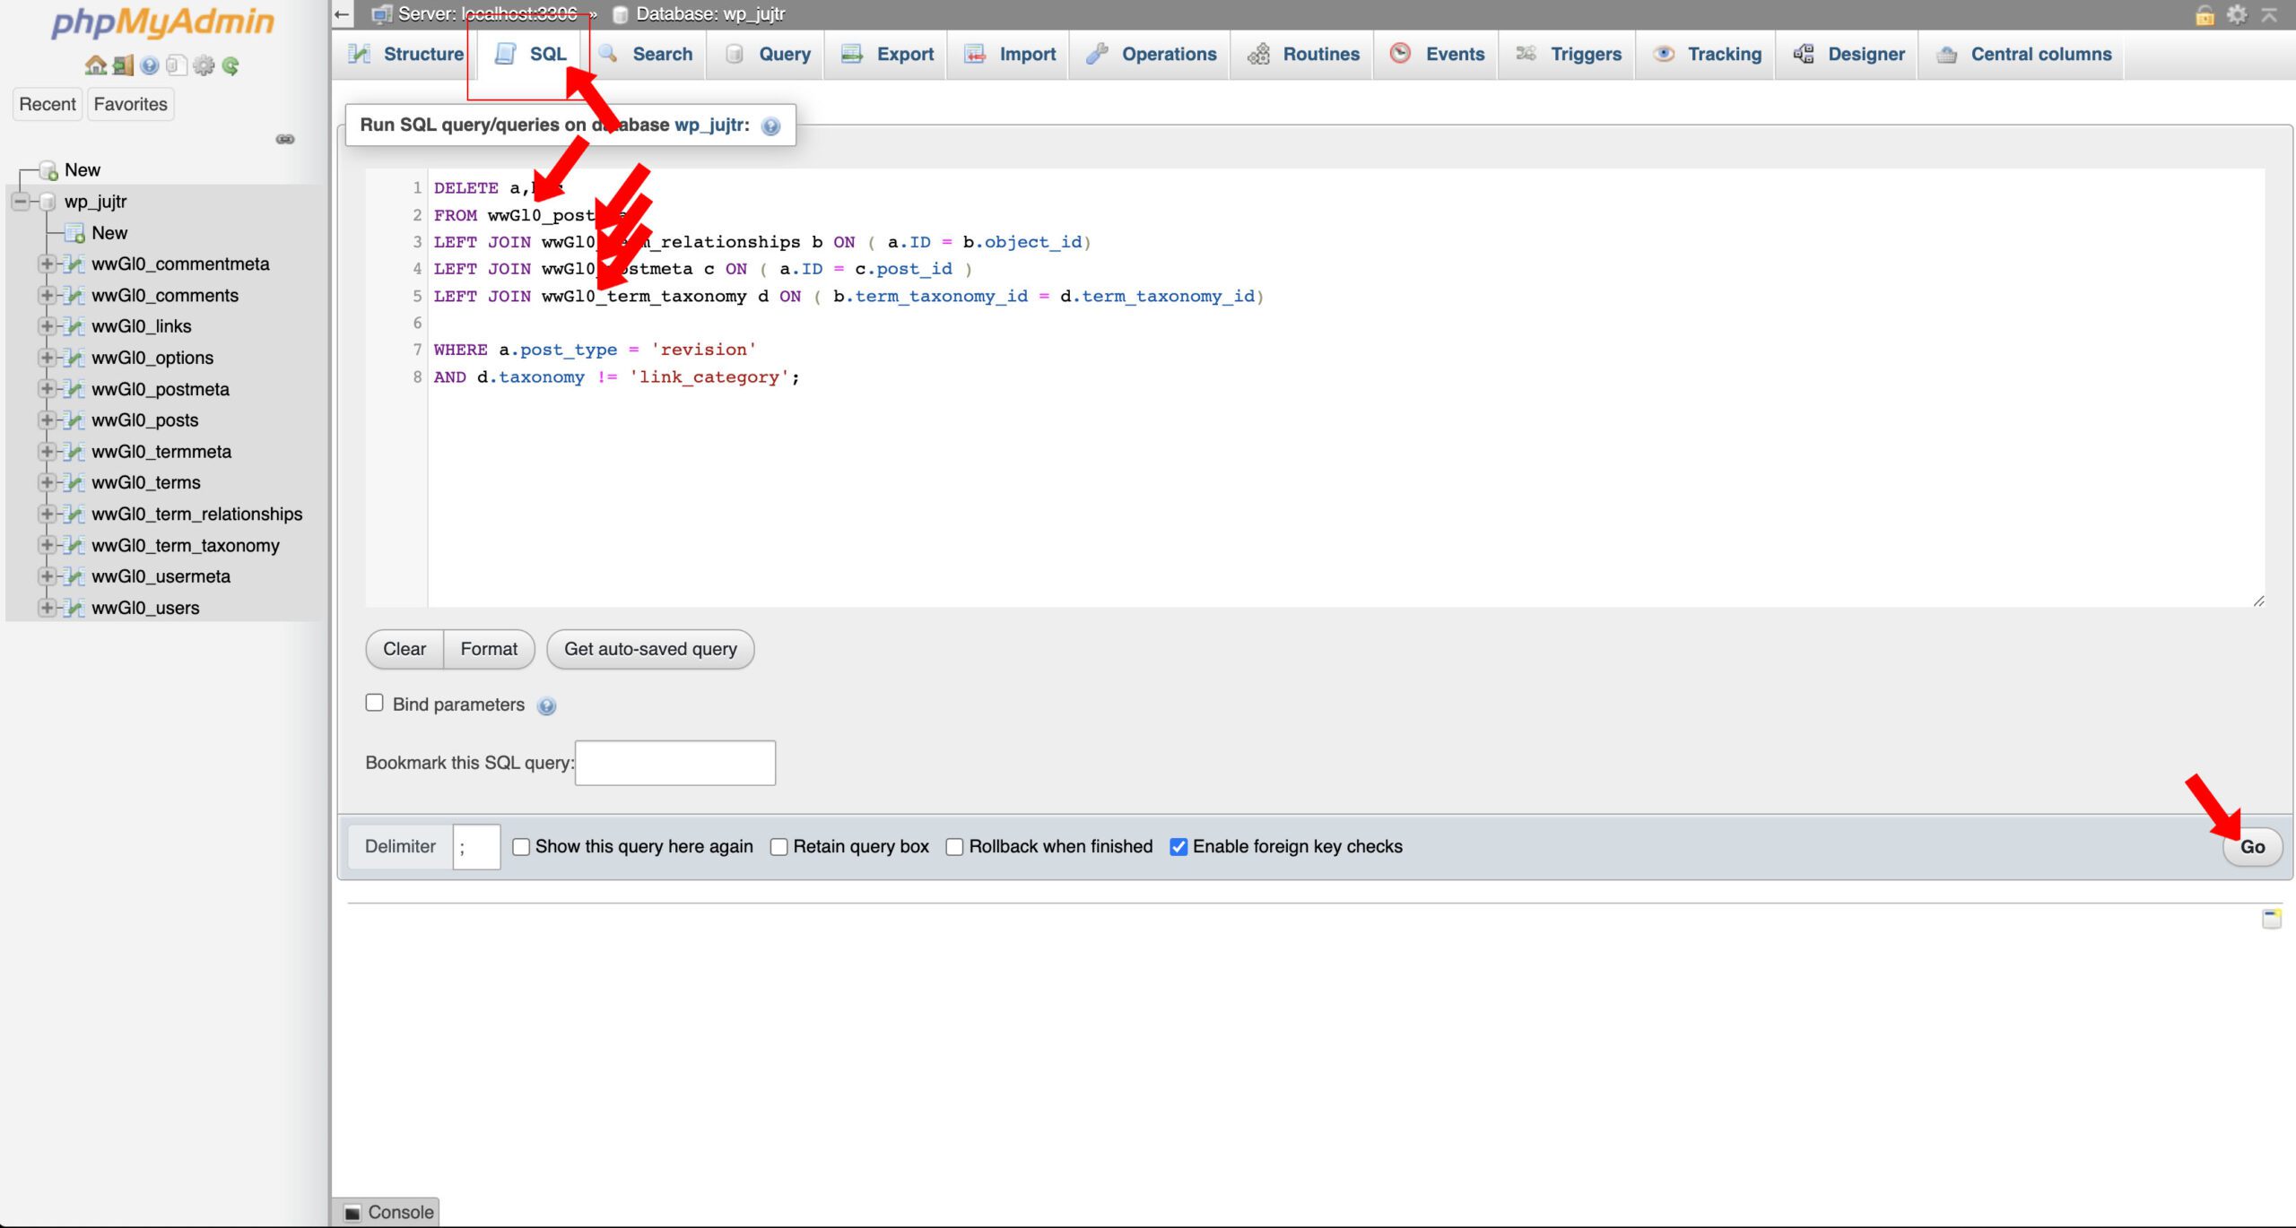Screen dimensions: 2296x1228
Task: Open the Console panel label
Action: click(x=401, y=1213)
